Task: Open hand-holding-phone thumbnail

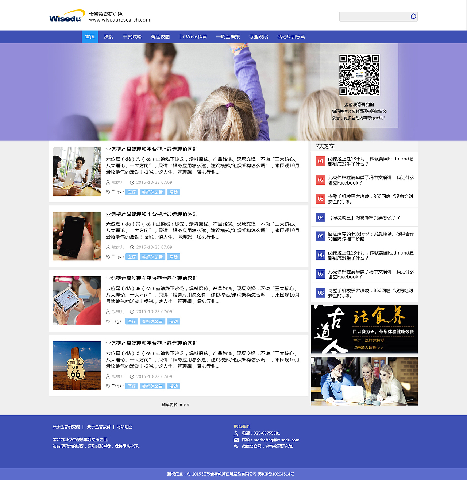Action: (x=77, y=236)
